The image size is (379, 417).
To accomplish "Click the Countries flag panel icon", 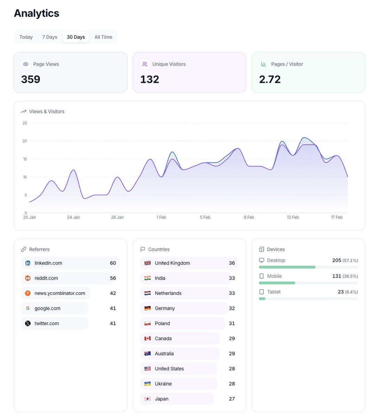I will [143, 249].
